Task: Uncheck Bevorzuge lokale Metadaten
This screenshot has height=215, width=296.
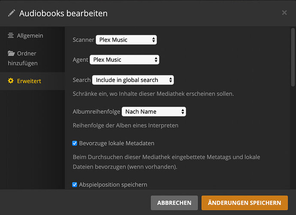Action: pos(75,143)
